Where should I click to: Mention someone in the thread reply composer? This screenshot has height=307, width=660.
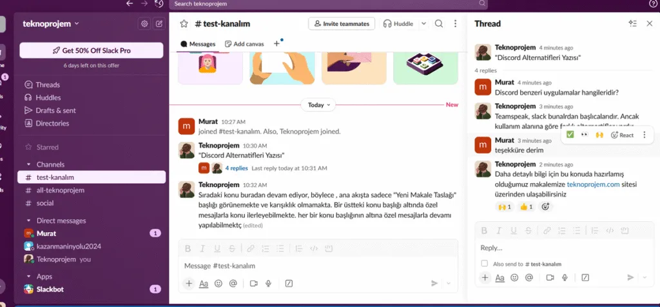tap(529, 277)
